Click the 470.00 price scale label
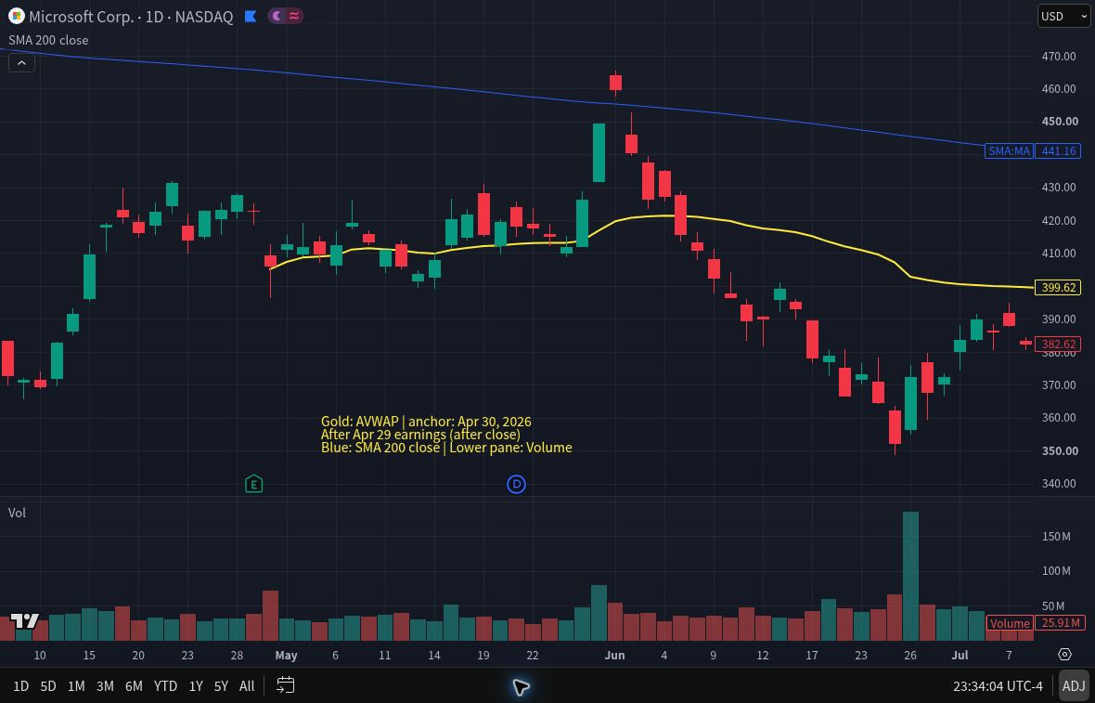This screenshot has width=1095, height=703. (1059, 56)
